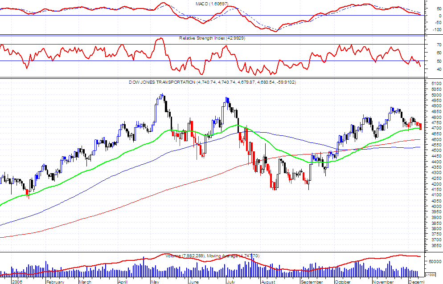The image size is (443, 284).
Task: Select the -50 value on the MACD axis
Action: [x=438, y=23]
